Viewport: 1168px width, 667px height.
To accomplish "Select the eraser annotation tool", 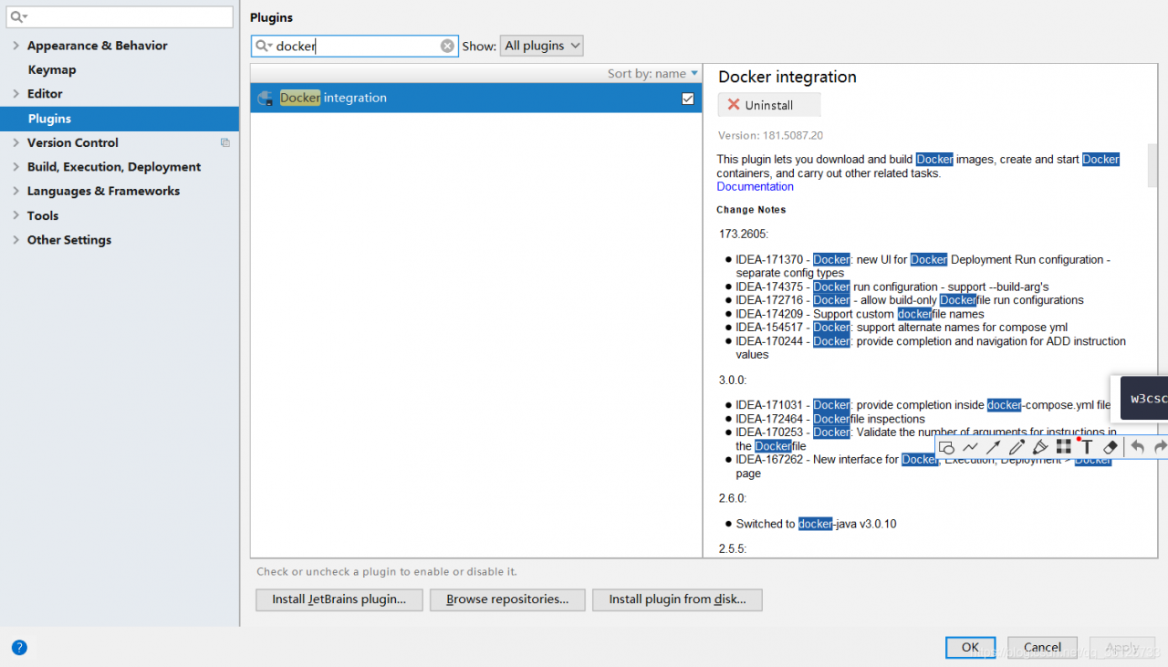I will [1111, 447].
